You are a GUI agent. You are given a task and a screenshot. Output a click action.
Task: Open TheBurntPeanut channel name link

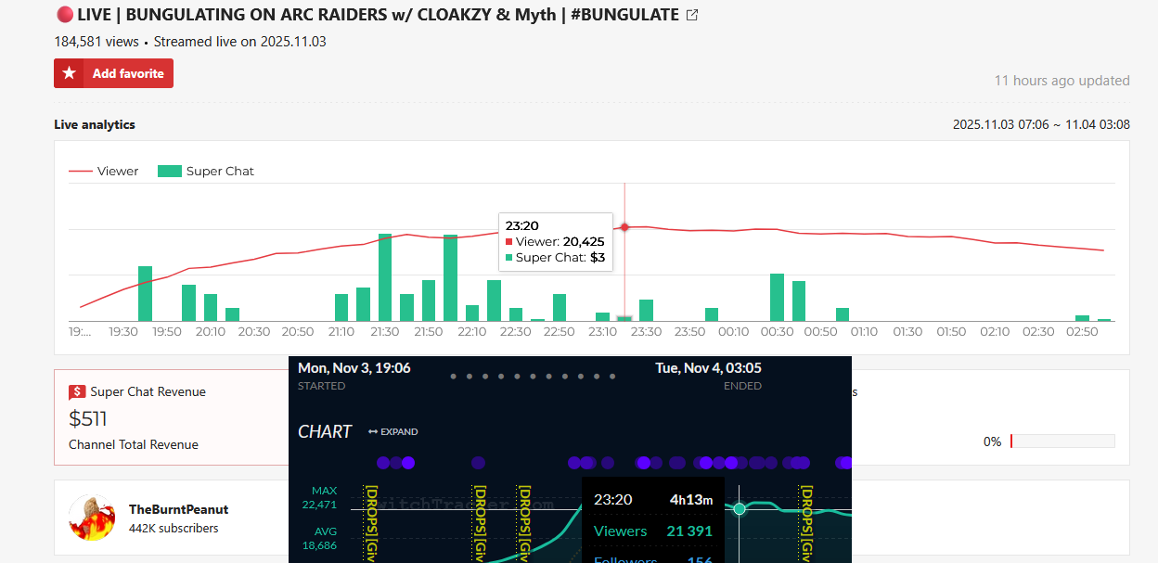pyautogui.click(x=178, y=509)
